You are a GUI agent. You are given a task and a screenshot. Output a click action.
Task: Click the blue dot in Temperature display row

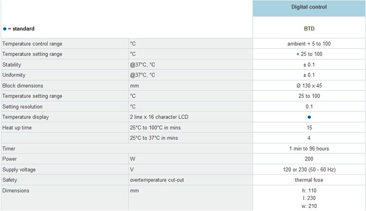309,117
